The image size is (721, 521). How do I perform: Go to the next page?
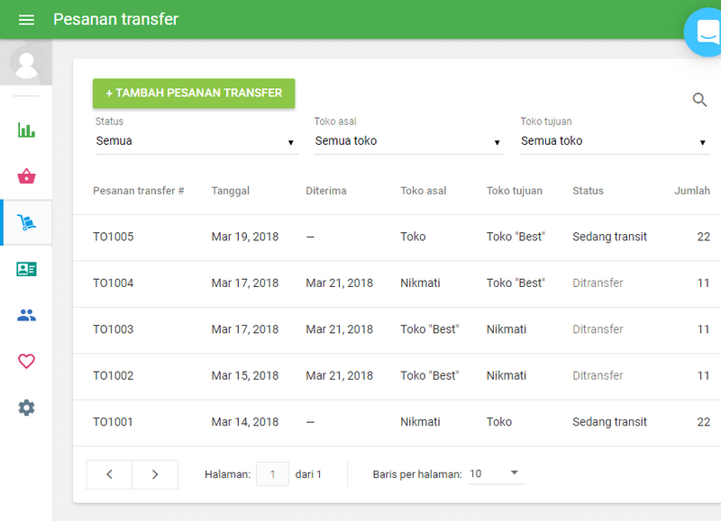[154, 474]
